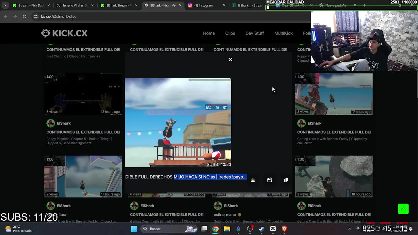
Task: Open the clapperboard clip icon in popup
Action: (x=269, y=180)
